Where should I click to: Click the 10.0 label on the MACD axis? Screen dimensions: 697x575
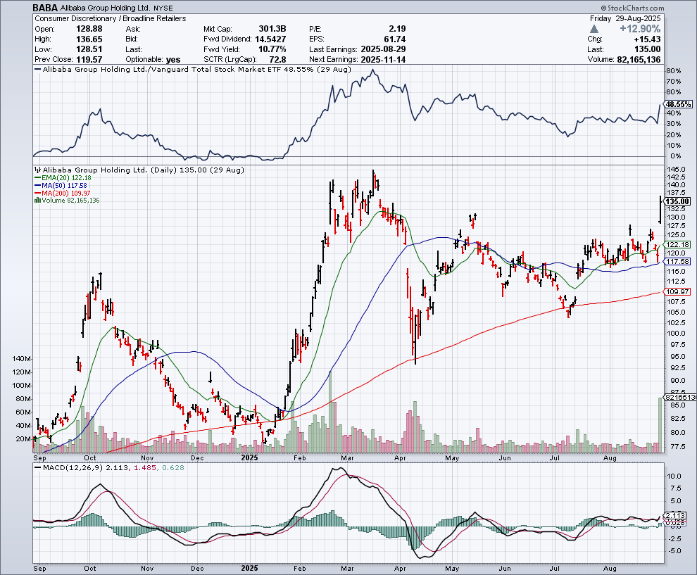[x=674, y=476]
